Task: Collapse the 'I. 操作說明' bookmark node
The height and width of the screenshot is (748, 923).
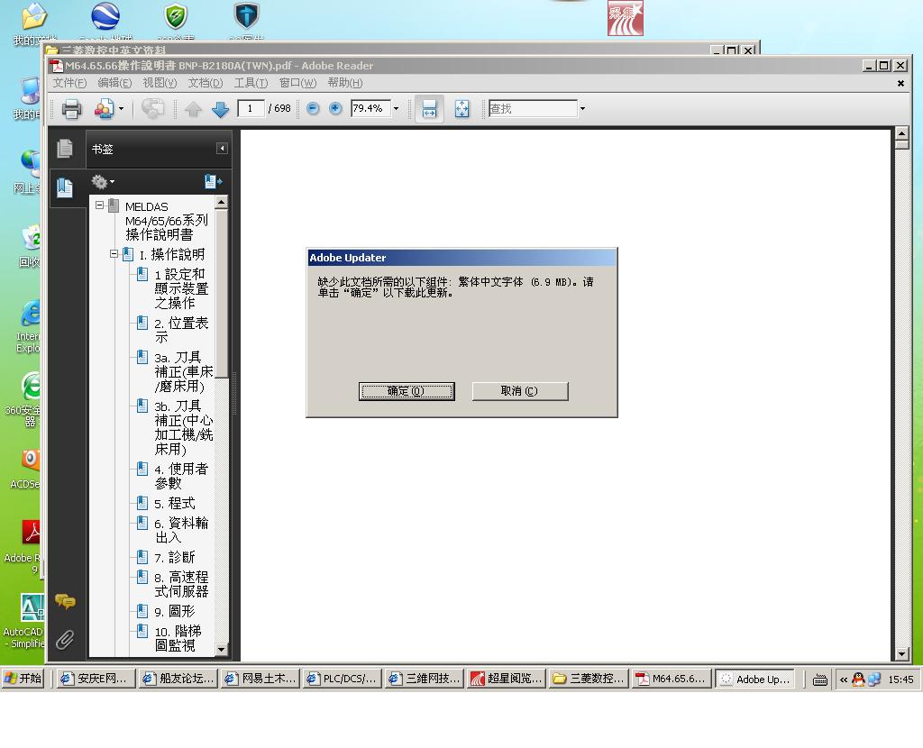Action: (x=114, y=254)
